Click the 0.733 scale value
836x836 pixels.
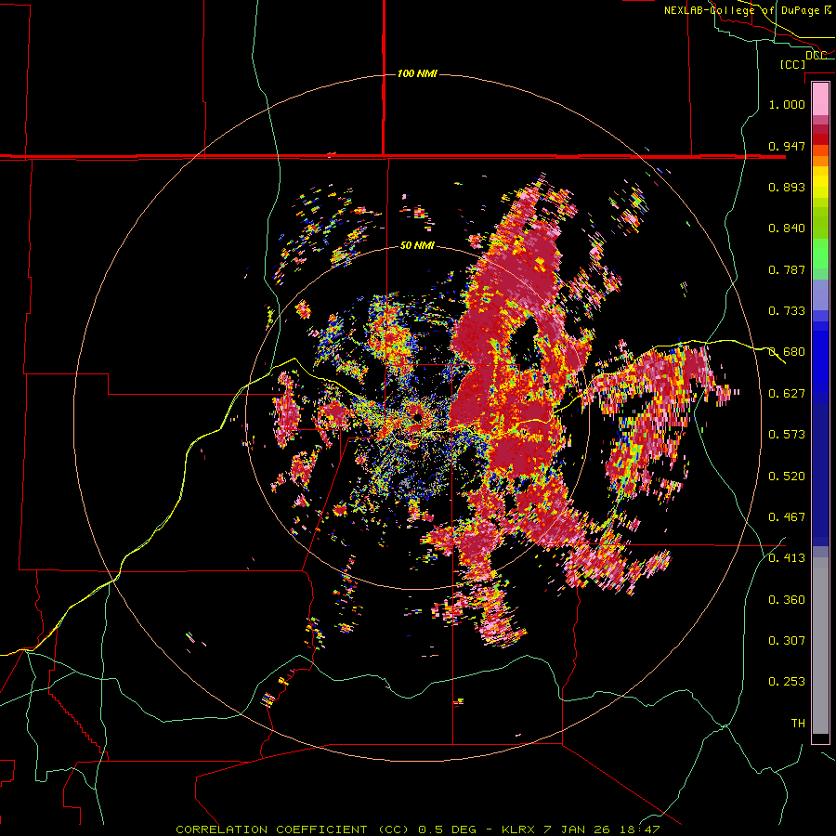[x=787, y=311]
